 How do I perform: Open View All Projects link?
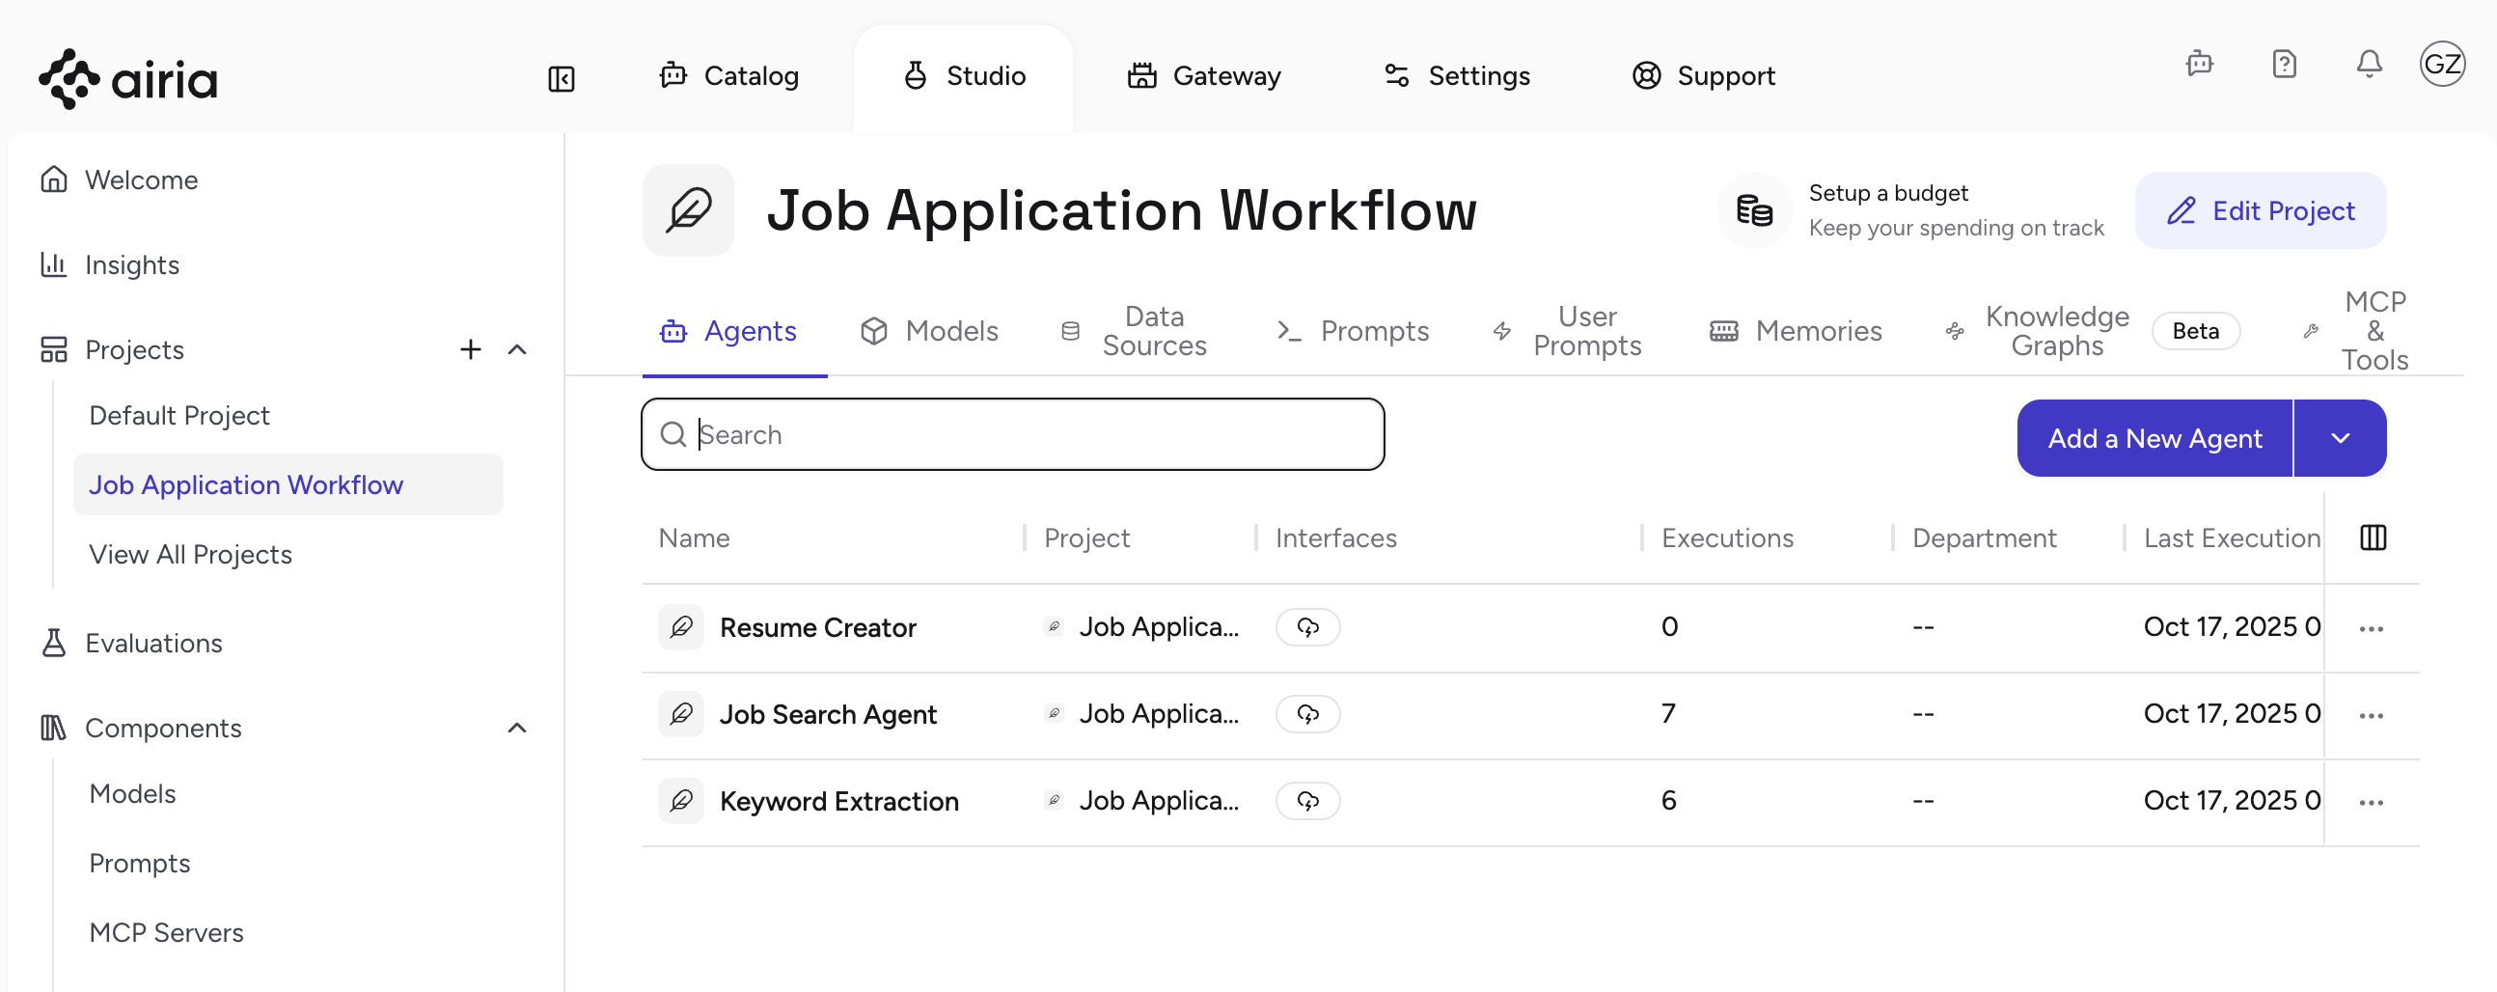point(190,554)
